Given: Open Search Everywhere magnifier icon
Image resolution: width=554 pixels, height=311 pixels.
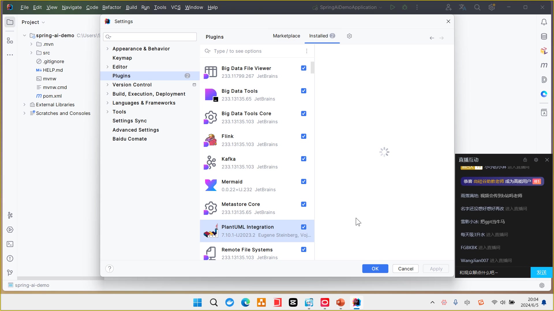Looking at the screenshot, I should pos(477,7).
